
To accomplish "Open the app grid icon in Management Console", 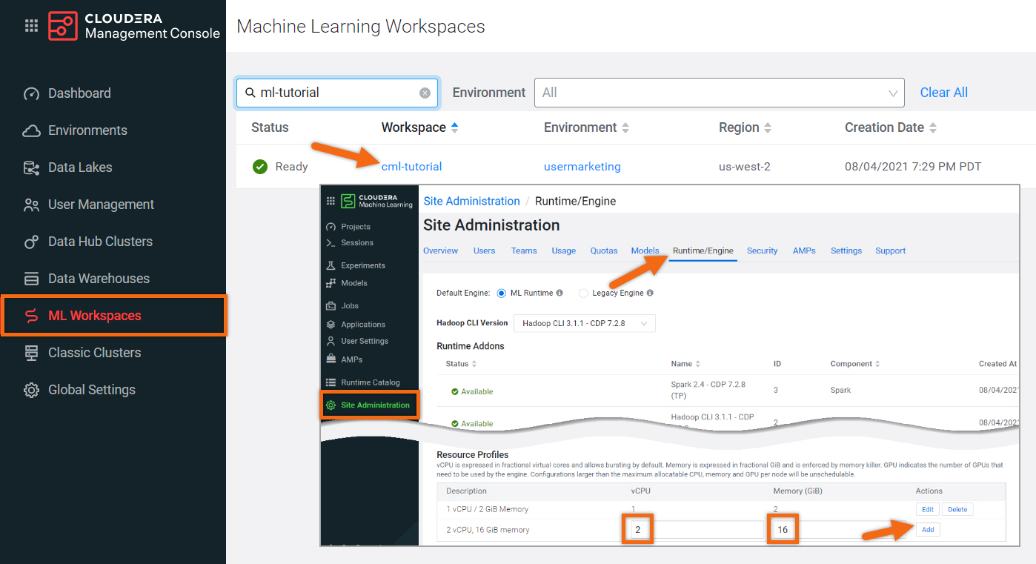I will [x=31, y=26].
